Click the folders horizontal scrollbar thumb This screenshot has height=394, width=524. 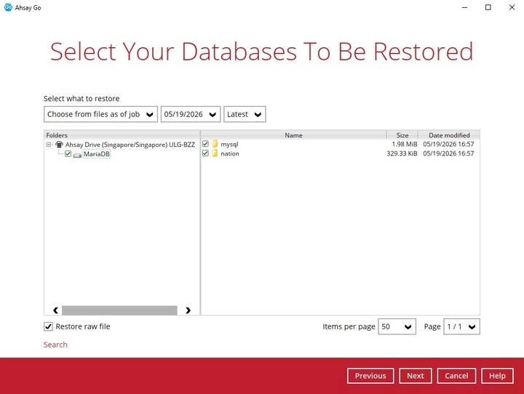point(119,310)
